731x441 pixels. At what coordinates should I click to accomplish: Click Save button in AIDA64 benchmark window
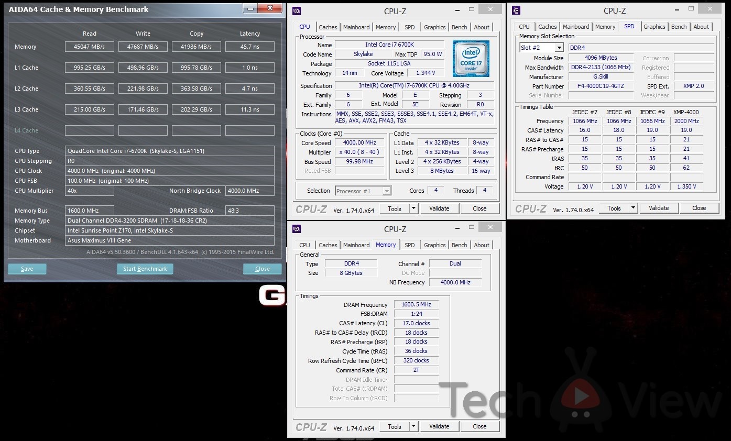point(27,269)
